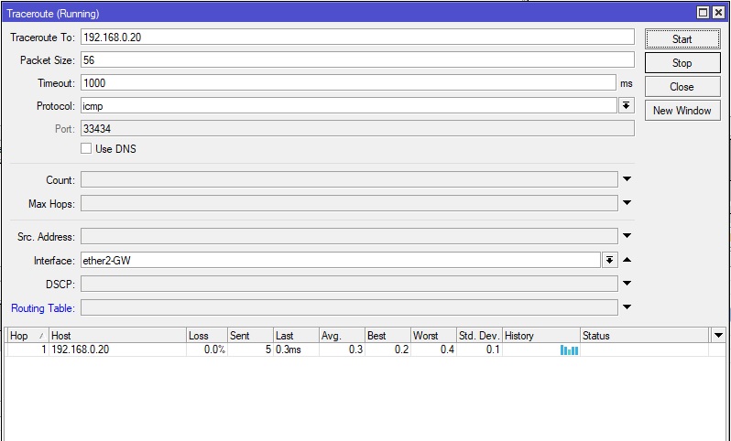Open the Protocol dropdown list
The image size is (731, 441).
626,106
